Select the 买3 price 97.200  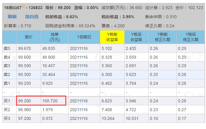24,118
